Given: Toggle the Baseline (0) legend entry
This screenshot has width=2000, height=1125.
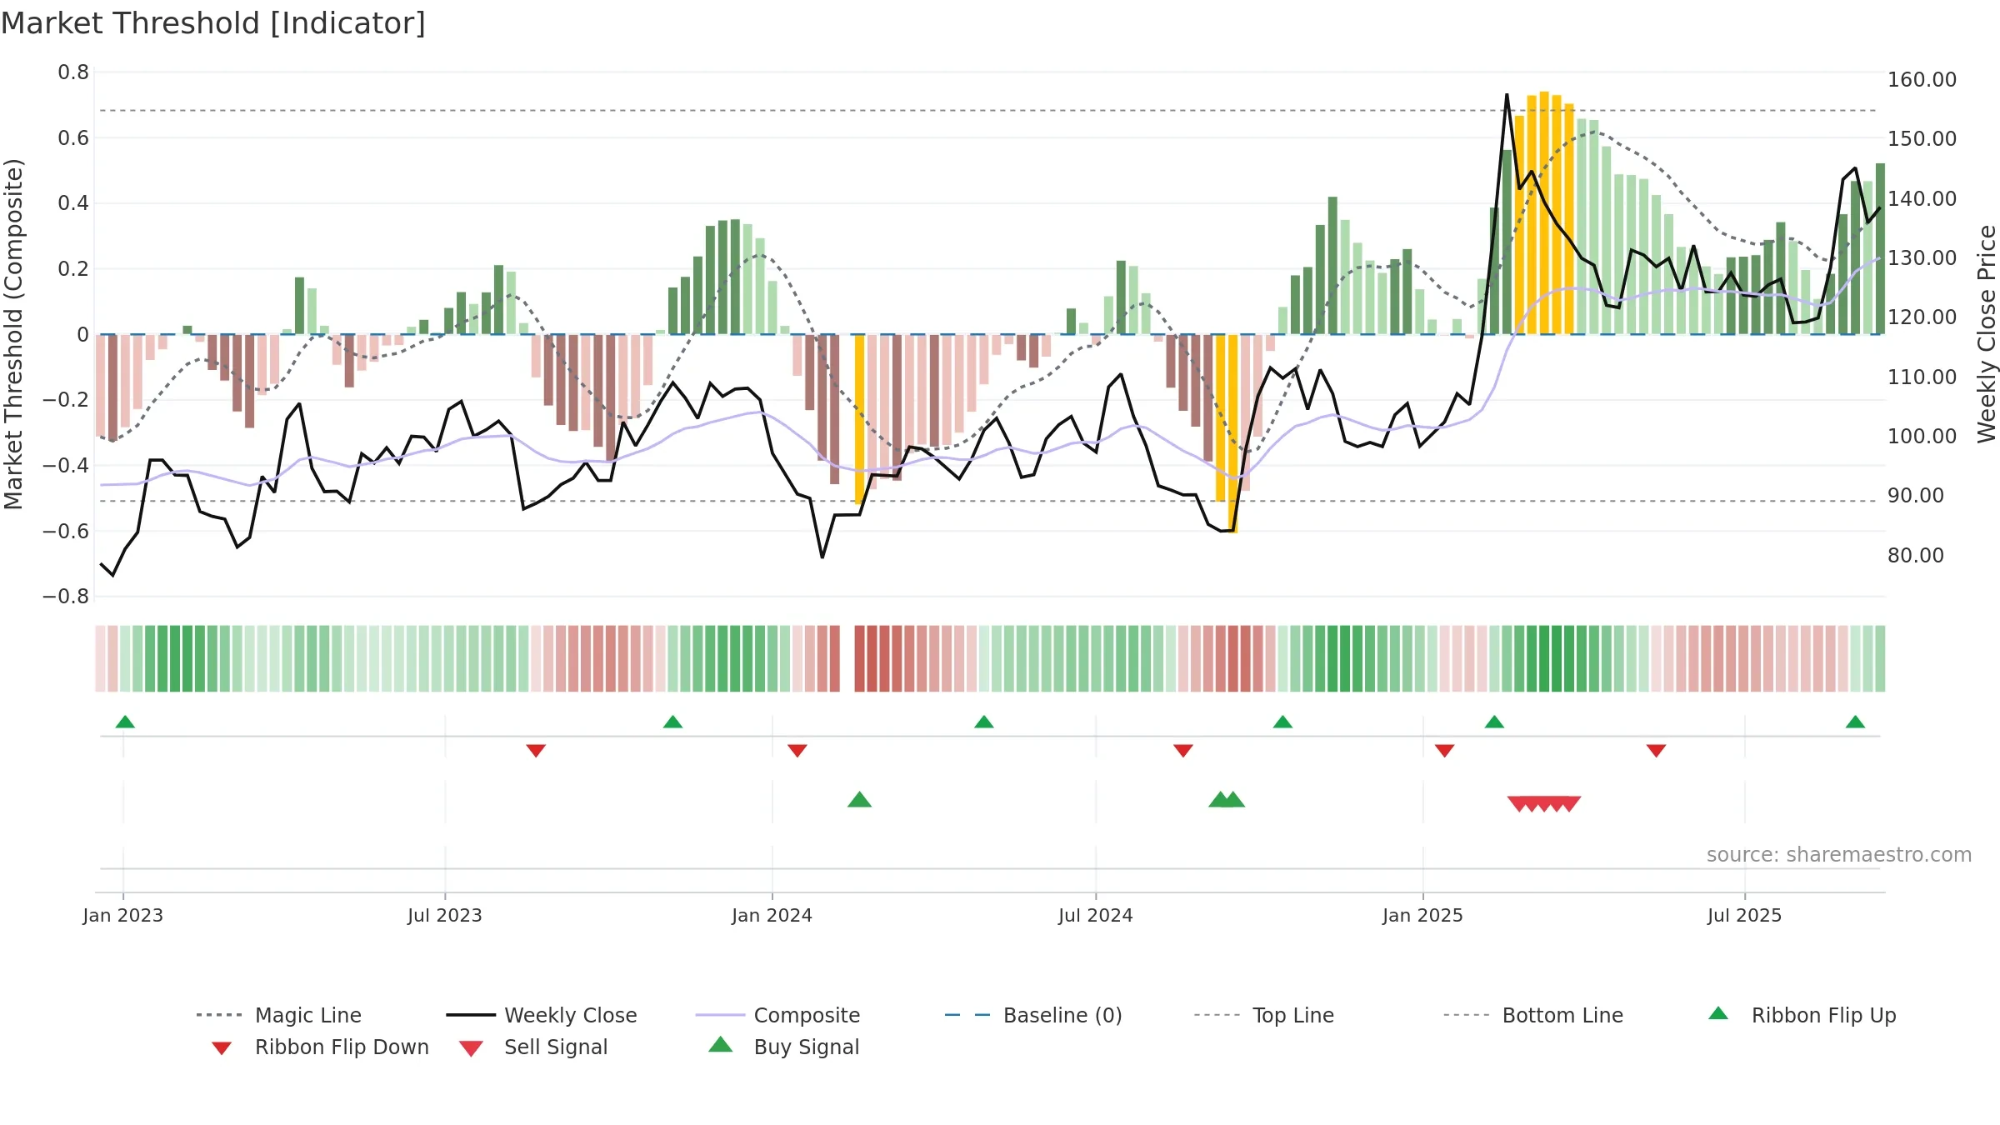Looking at the screenshot, I should tap(1033, 1015).
